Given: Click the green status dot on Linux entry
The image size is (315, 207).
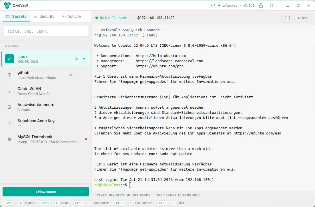Looking at the screenshot, I should click(x=77, y=59).
